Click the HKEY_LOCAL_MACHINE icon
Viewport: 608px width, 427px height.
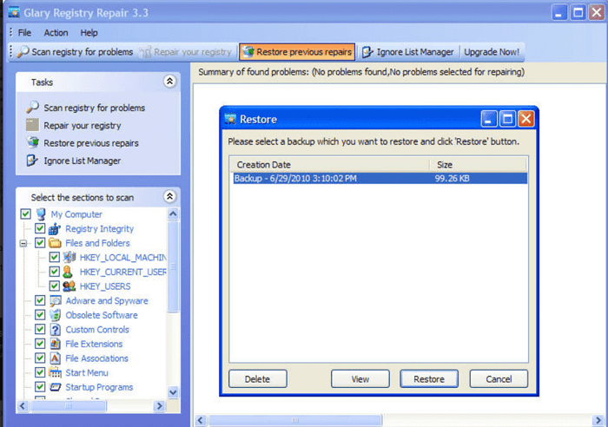[x=69, y=257]
